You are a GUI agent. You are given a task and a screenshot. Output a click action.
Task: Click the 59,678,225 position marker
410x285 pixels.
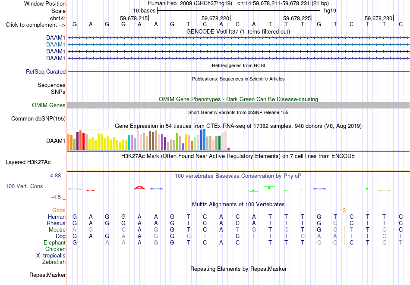[297, 18]
